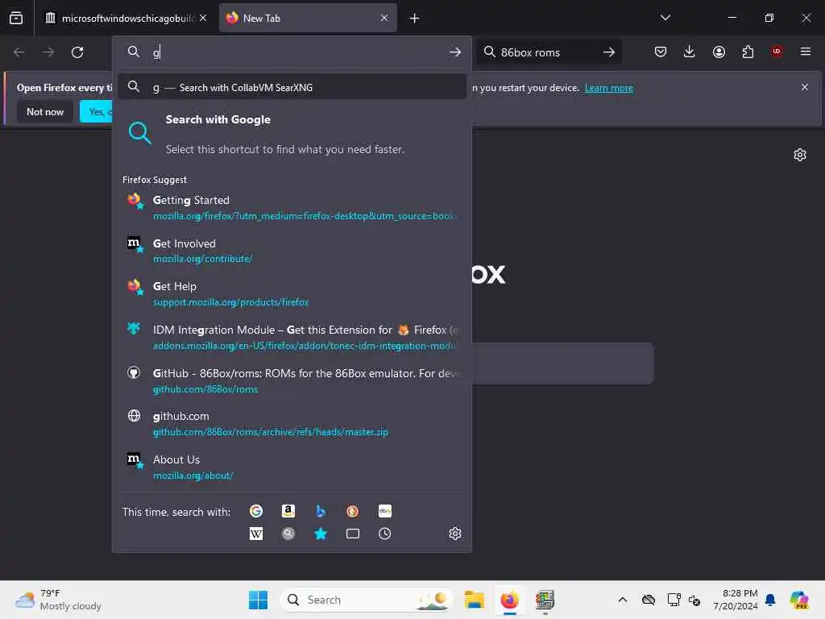Viewport: 825px width, 619px height.
Task: Open the Copilot preview icon
Action: (x=799, y=600)
